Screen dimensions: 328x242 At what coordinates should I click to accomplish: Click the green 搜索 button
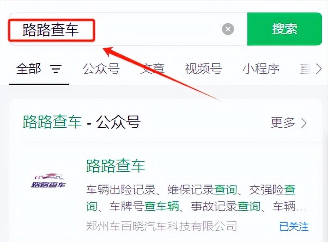284,29
